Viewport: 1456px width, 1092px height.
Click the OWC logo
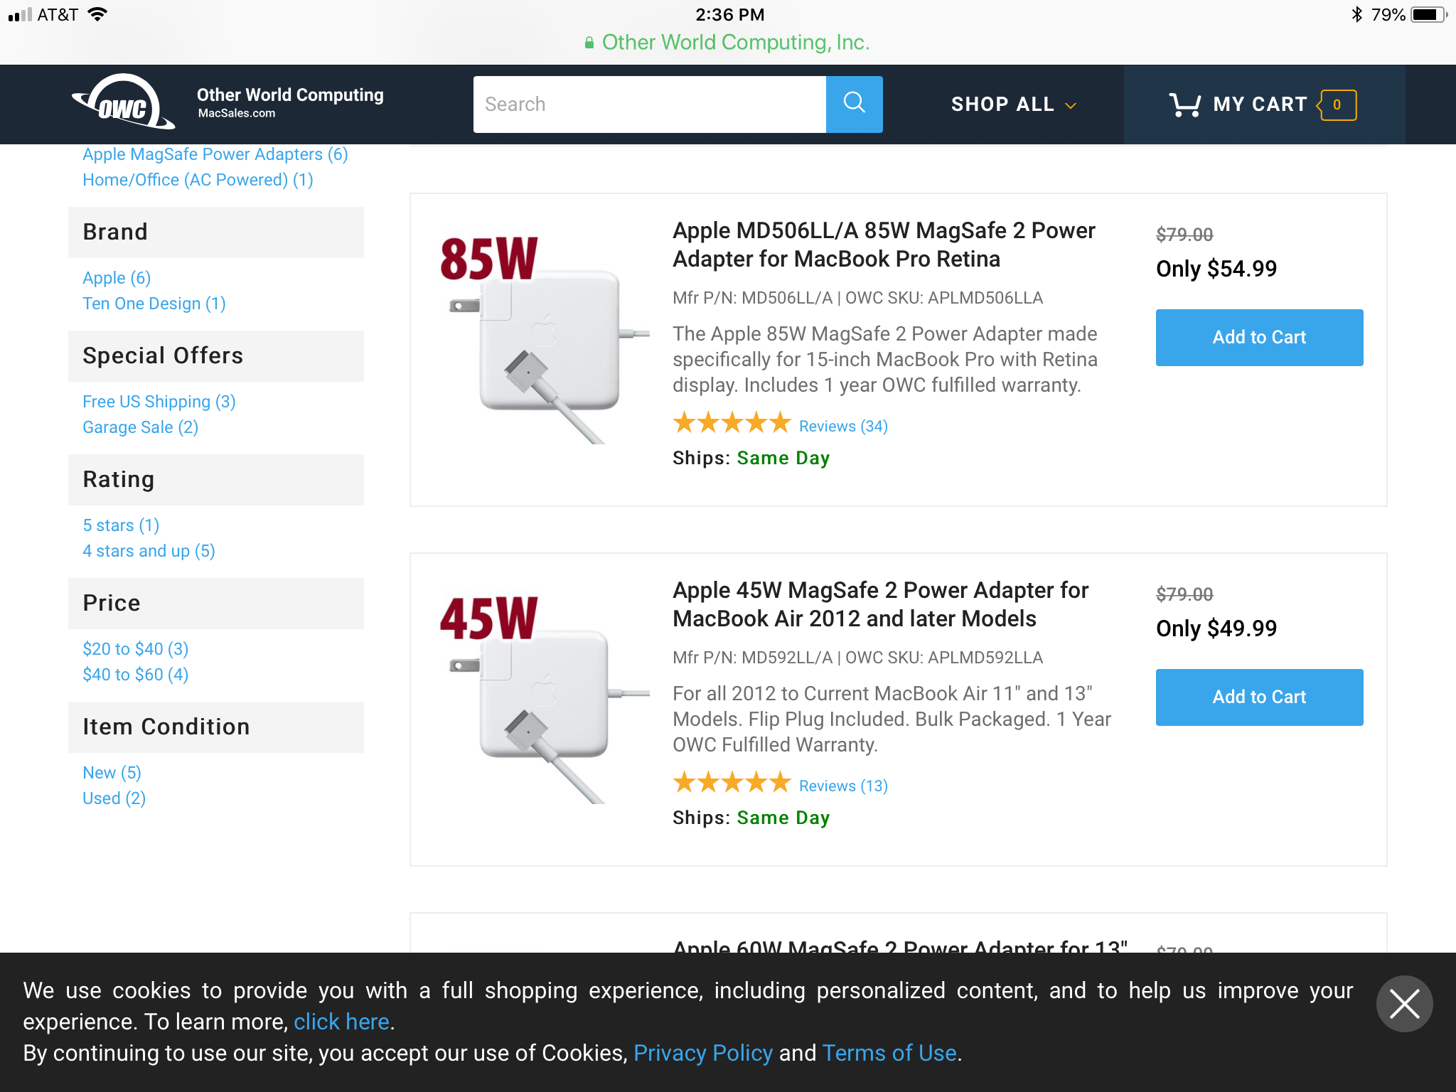pos(124,102)
